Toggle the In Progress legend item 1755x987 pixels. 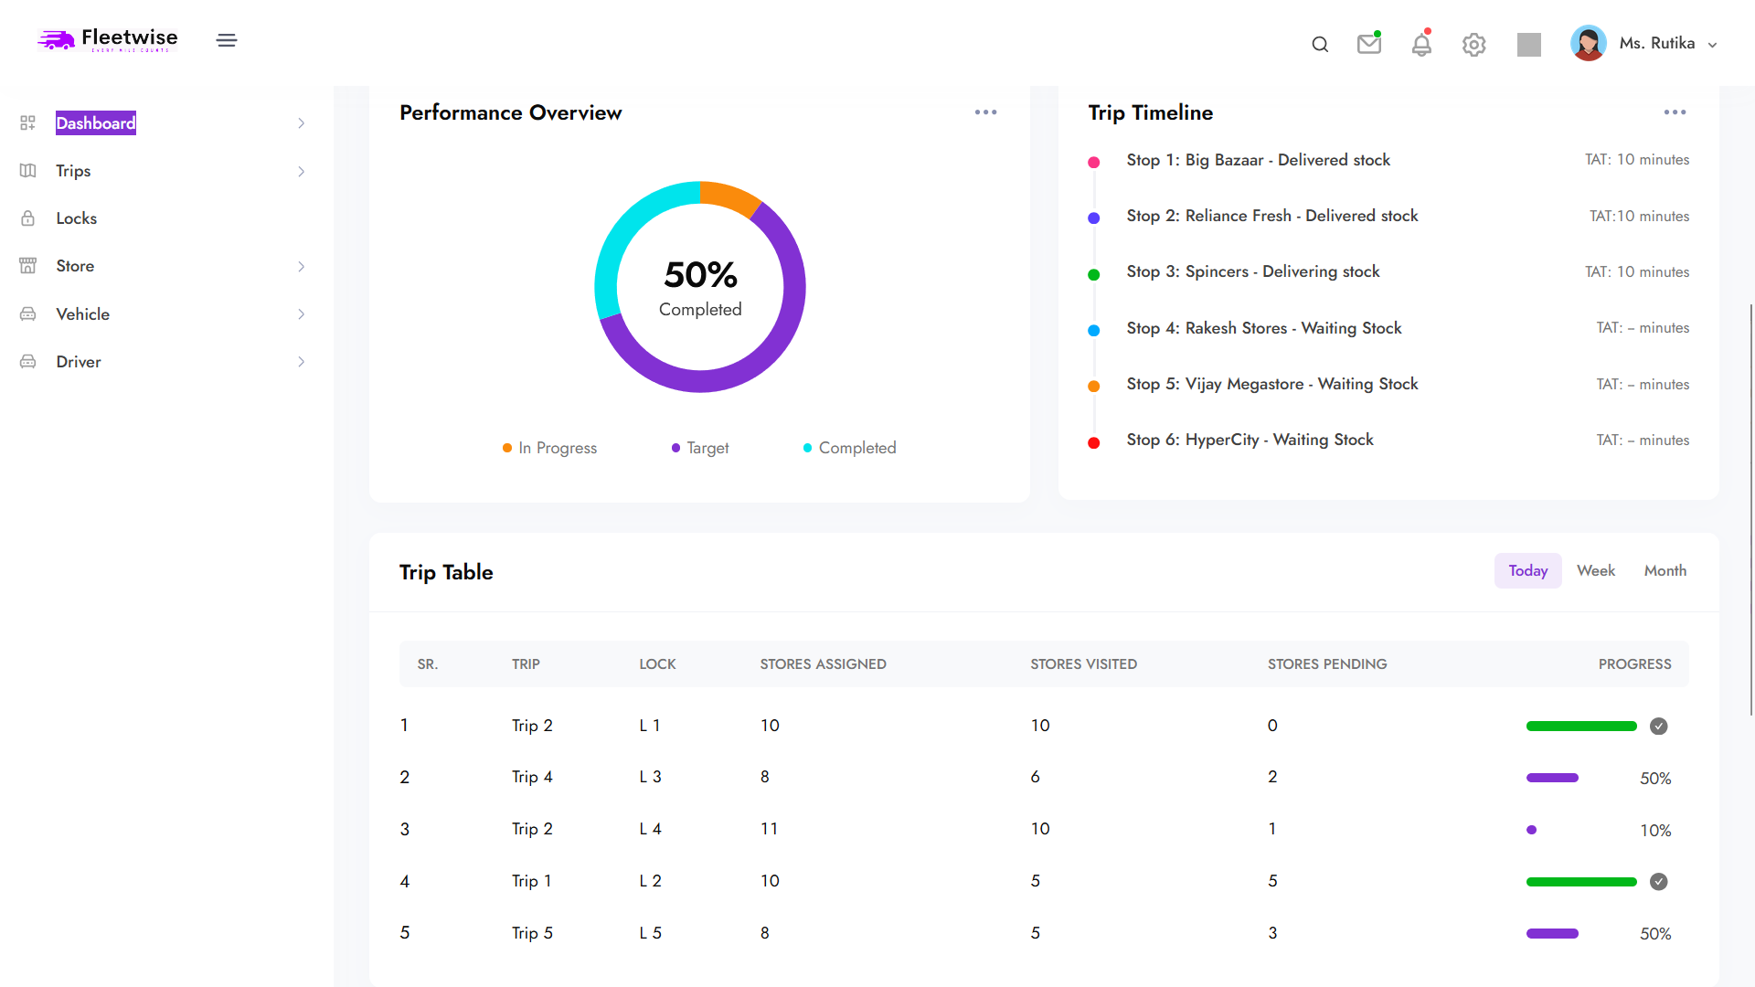pos(550,448)
